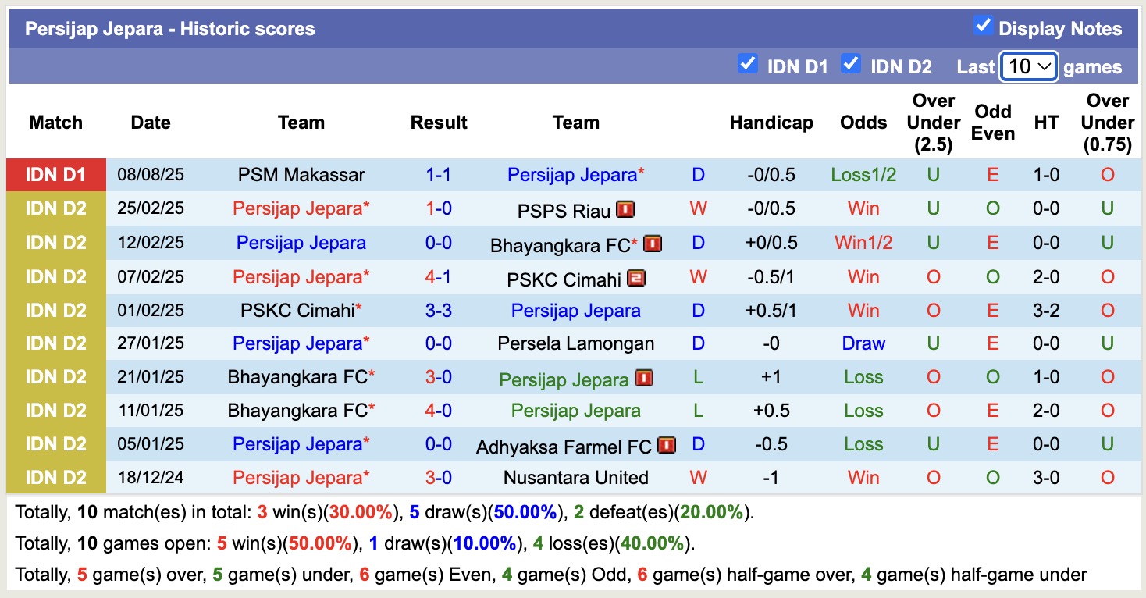Open the 4-1 score against PSKC Cimahi
The image size is (1146, 598).
point(439,277)
